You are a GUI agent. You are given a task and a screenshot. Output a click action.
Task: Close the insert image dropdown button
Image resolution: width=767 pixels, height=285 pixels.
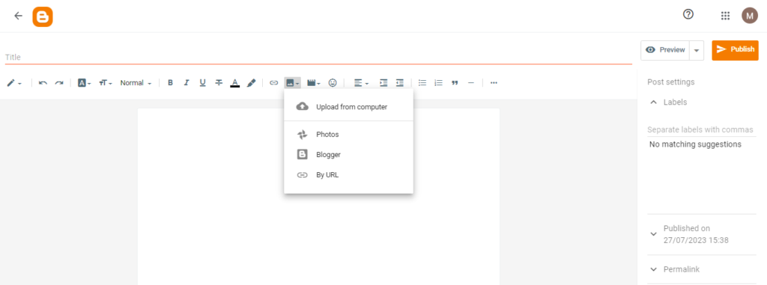[293, 83]
